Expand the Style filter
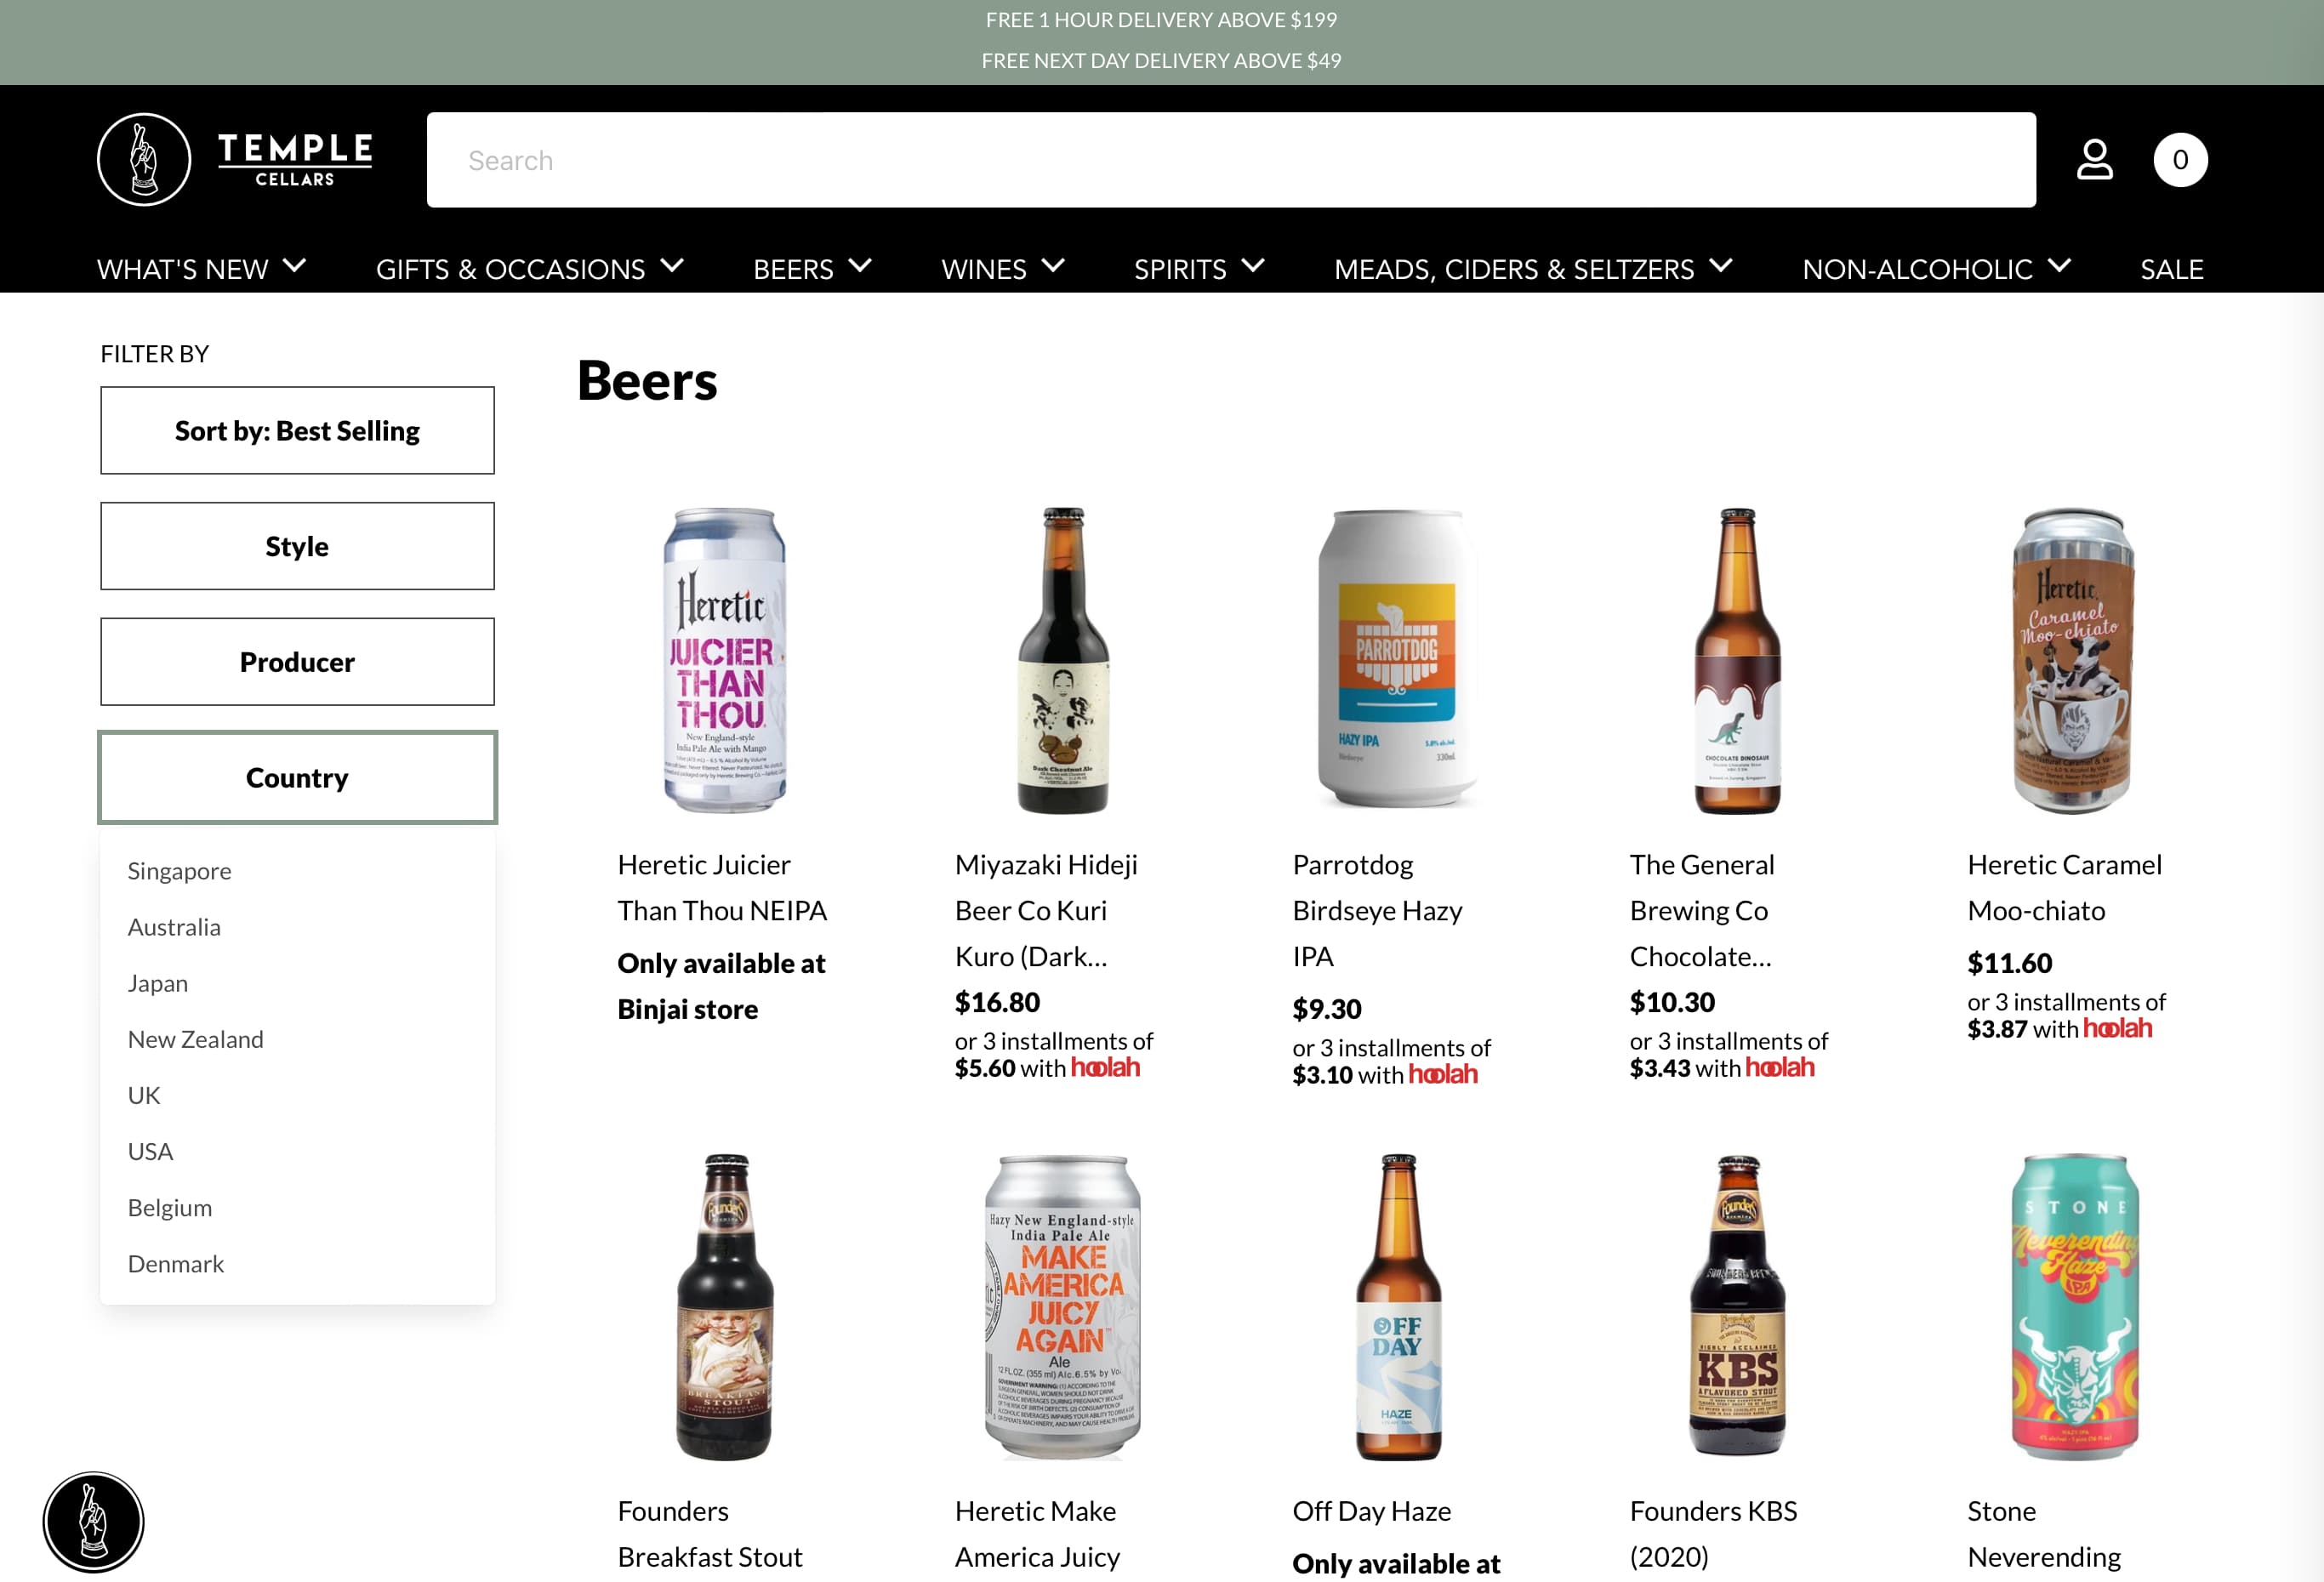This screenshot has height=1582, width=2324. [x=297, y=547]
